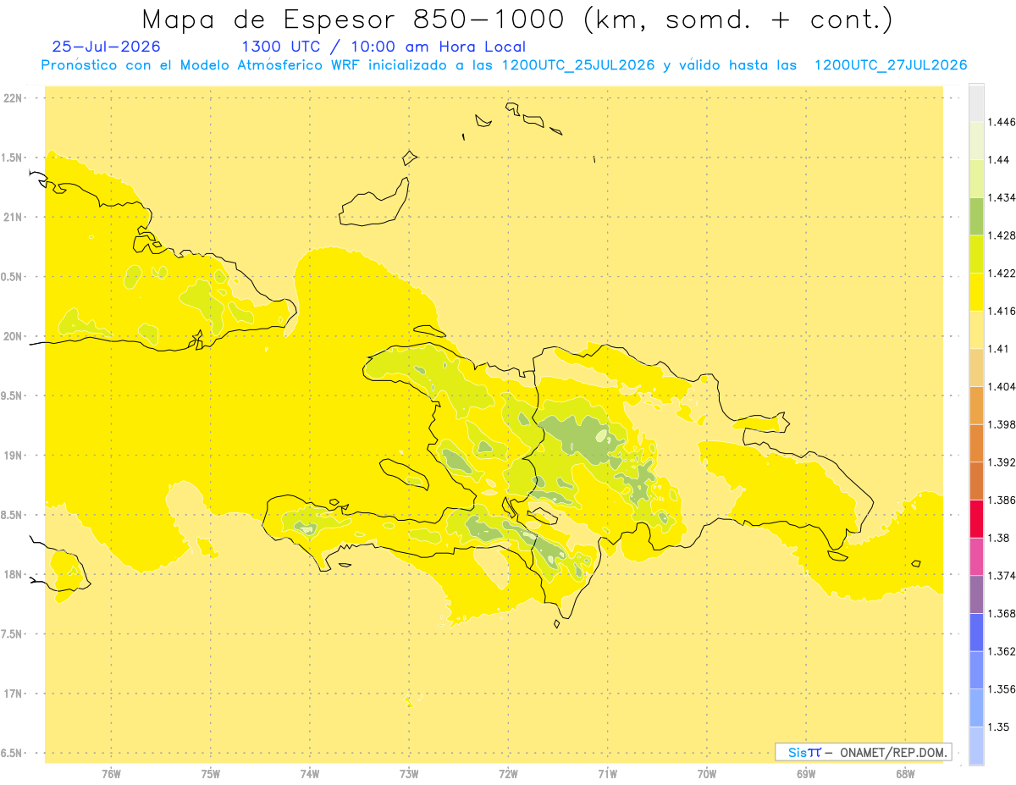Click the colorbar value 1.398
Image resolution: width=1016 pixels, height=785 pixels.
pos(1002,424)
